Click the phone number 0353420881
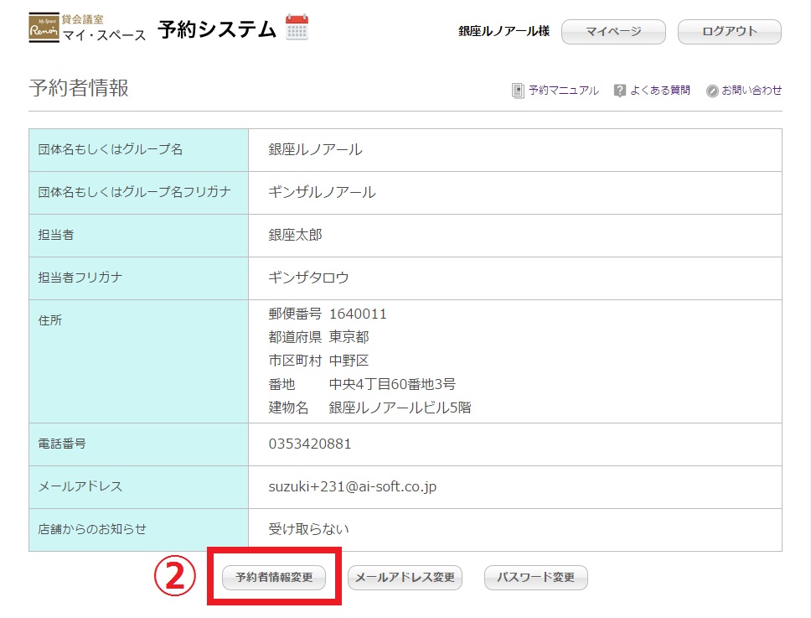811x618 pixels. [310, 444]
